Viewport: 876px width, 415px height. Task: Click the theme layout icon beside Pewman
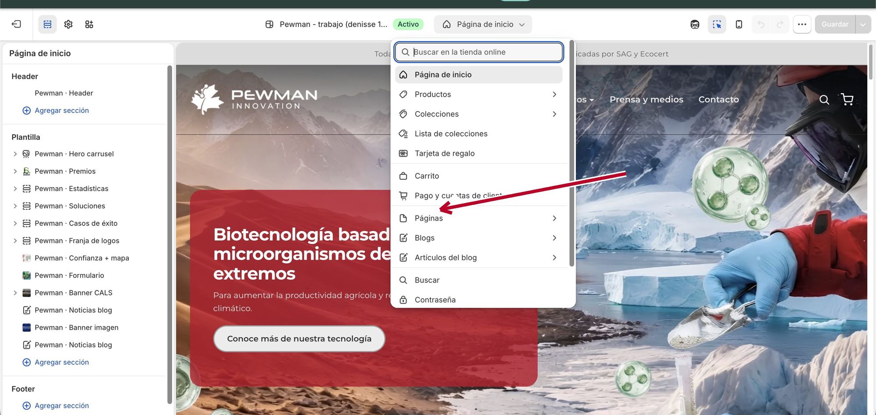click(269, 25)
